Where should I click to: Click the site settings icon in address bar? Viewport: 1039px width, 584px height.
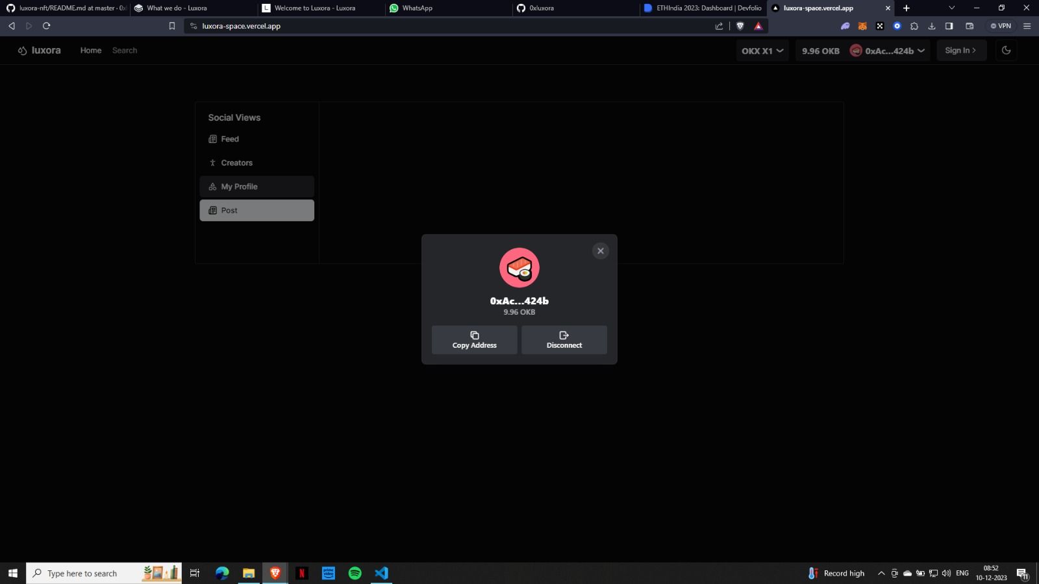tap(193, 26)
